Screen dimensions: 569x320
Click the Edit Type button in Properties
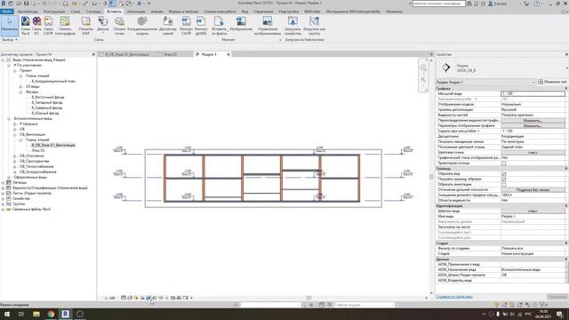[553, 82]
